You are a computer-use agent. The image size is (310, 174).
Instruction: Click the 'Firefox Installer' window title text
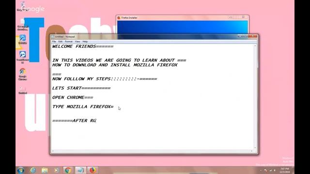129,18
